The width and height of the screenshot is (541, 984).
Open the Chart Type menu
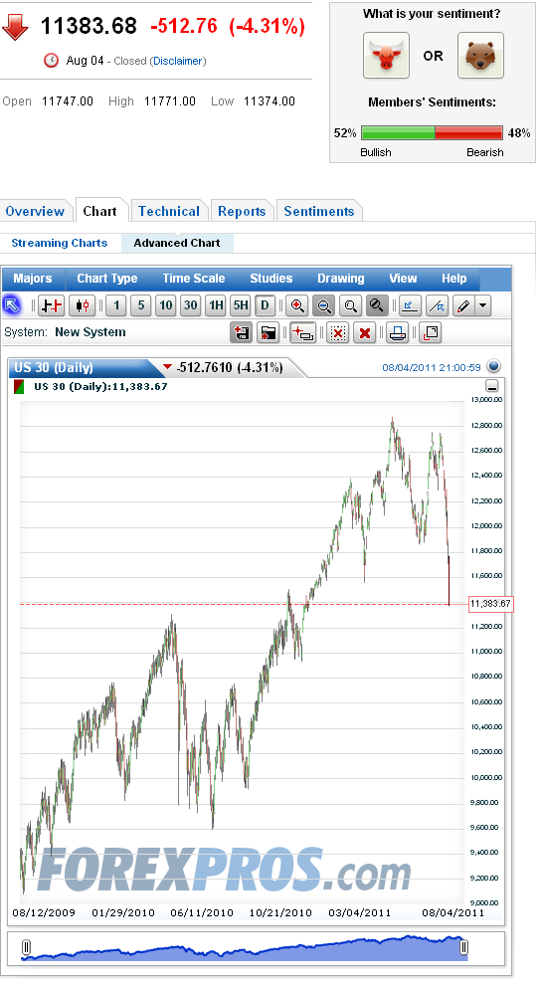[106, 279]
